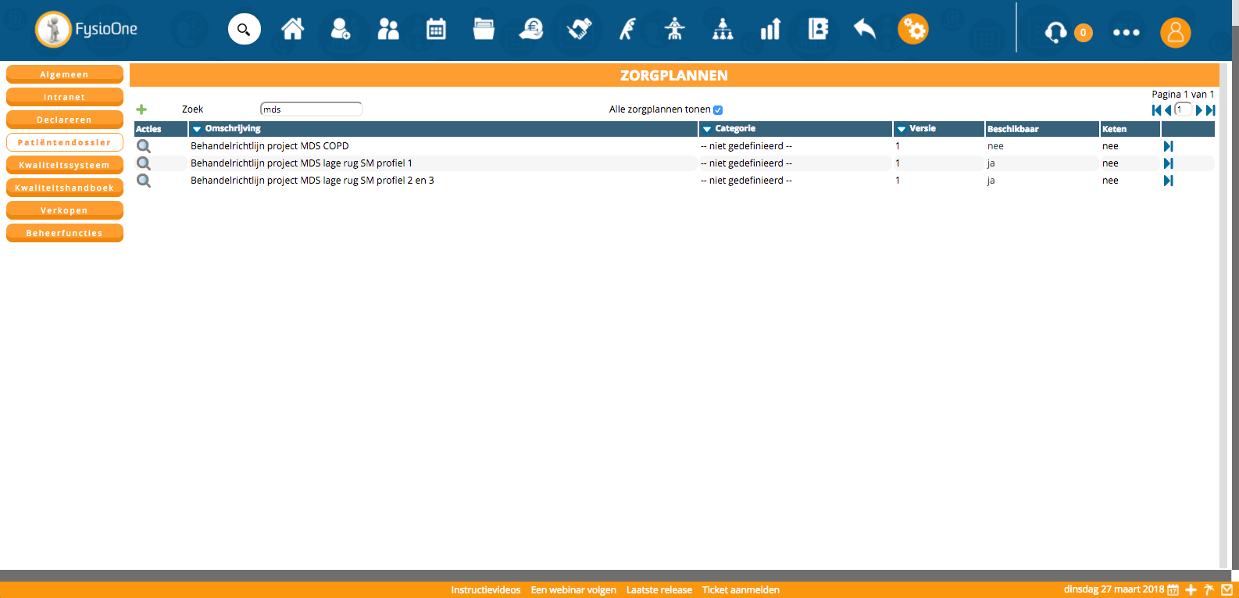This screenshot has height=598, width=1239.
Task: Click the search magnifier icon in top bar
Action: [244, 30]
